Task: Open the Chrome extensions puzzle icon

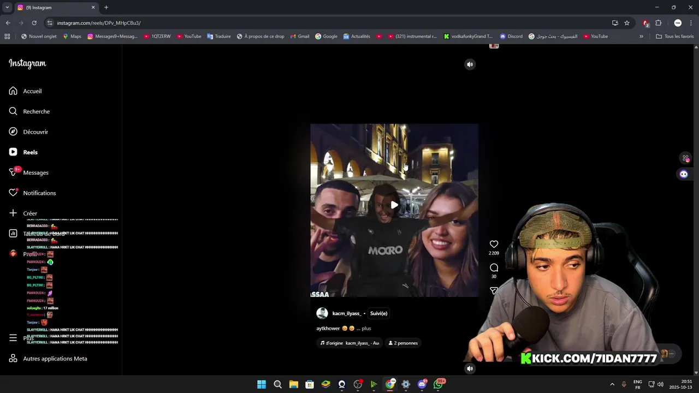Action: pos(658,23)
